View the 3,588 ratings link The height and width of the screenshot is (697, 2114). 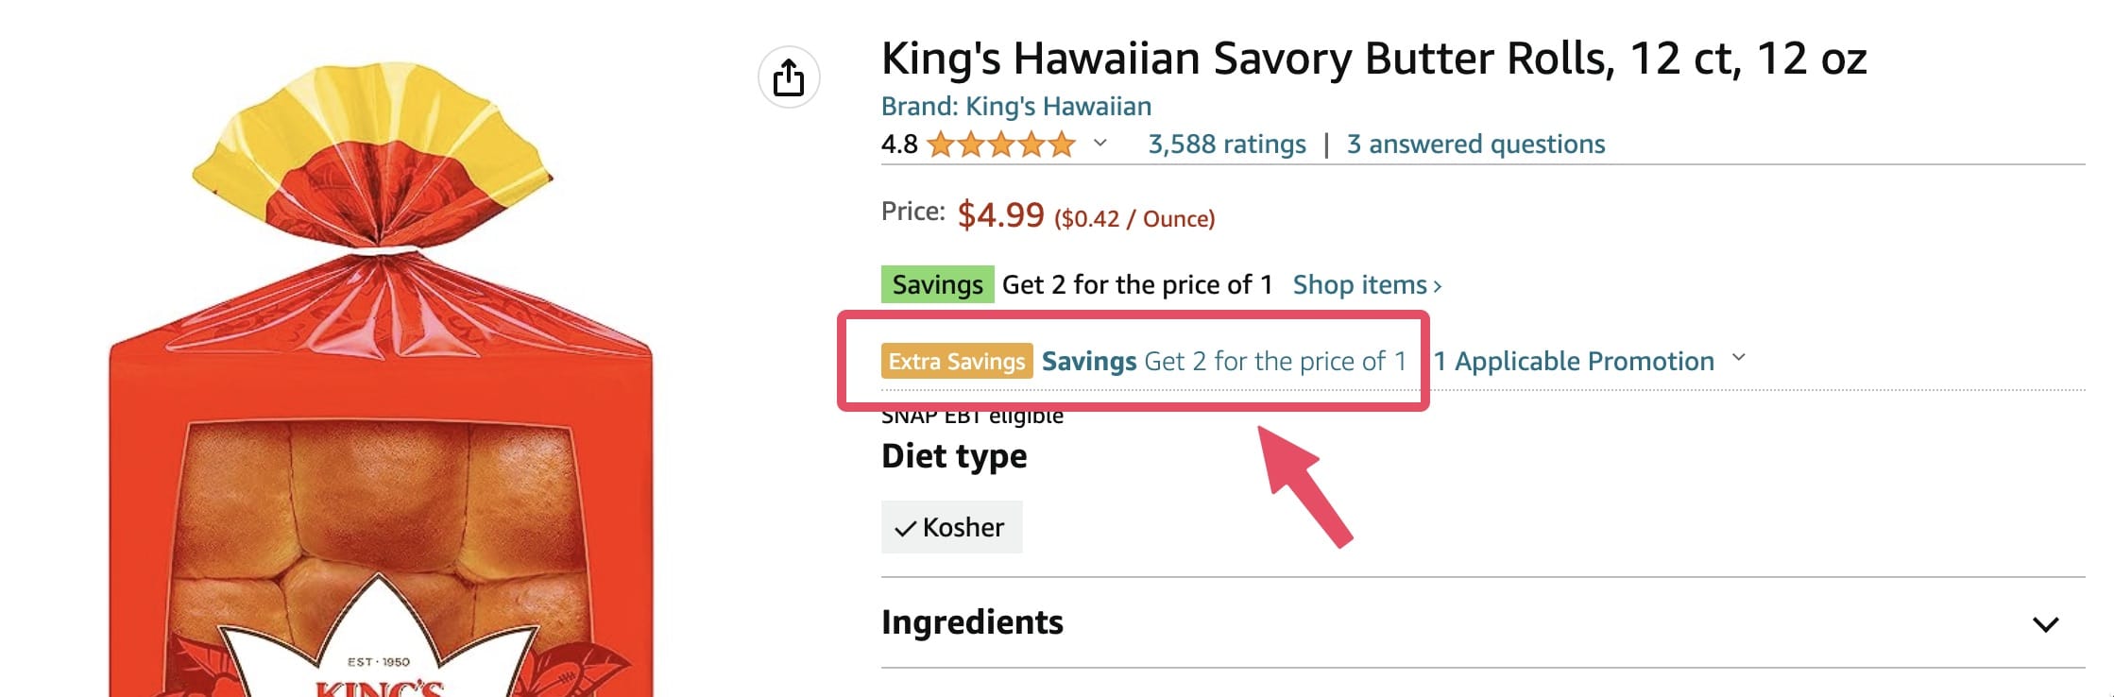(x=1227, y=144)
